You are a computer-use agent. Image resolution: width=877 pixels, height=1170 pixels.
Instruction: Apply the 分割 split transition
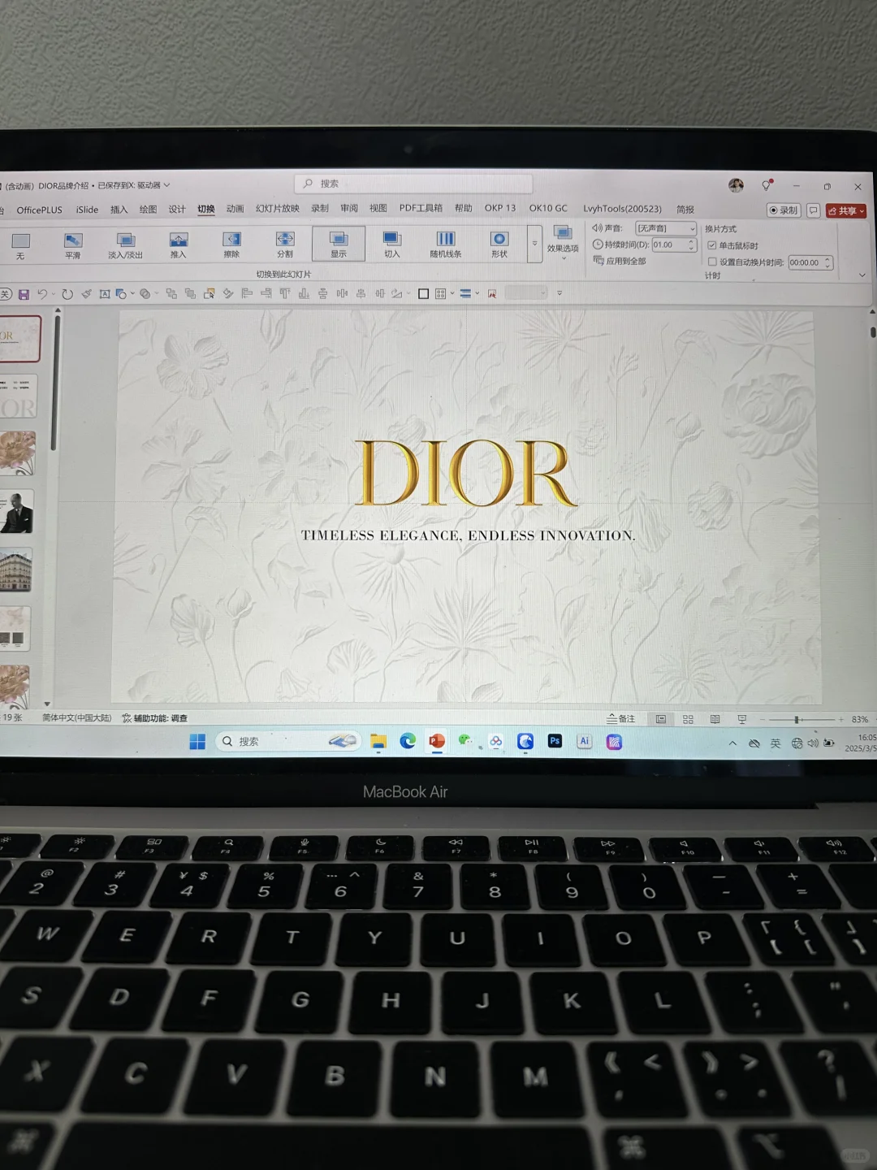point(285,244)
